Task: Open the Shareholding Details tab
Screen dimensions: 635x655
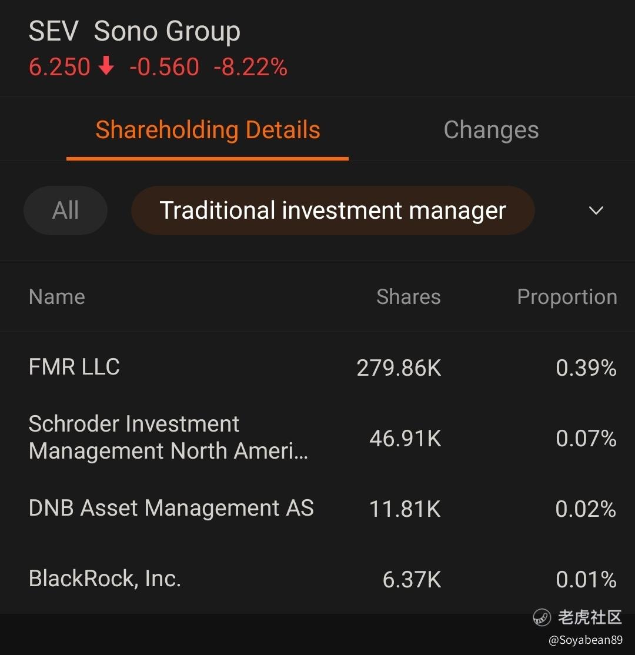Action: click(208, 129)
